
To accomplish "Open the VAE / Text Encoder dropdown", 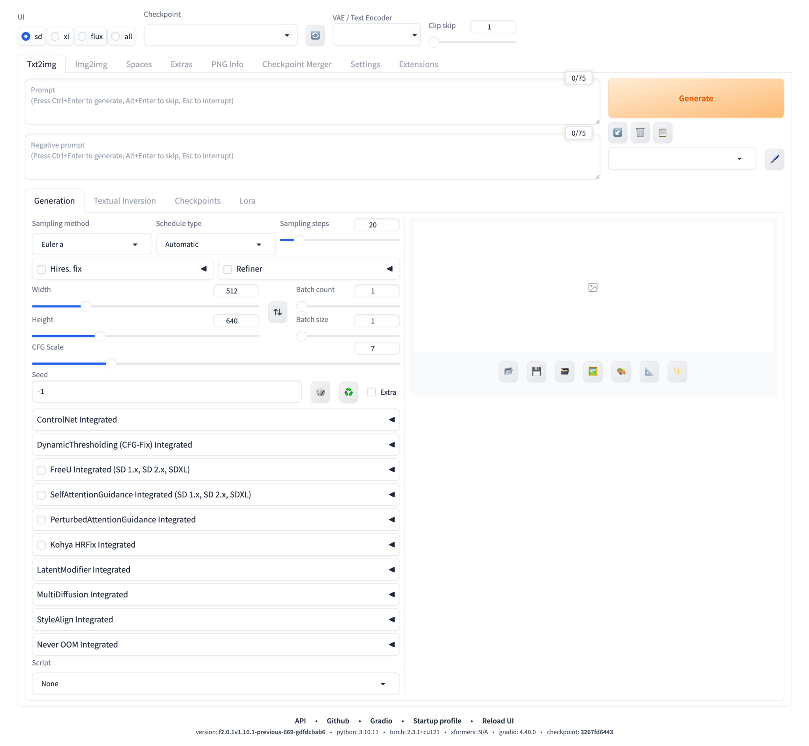I will tap(376, 35).
